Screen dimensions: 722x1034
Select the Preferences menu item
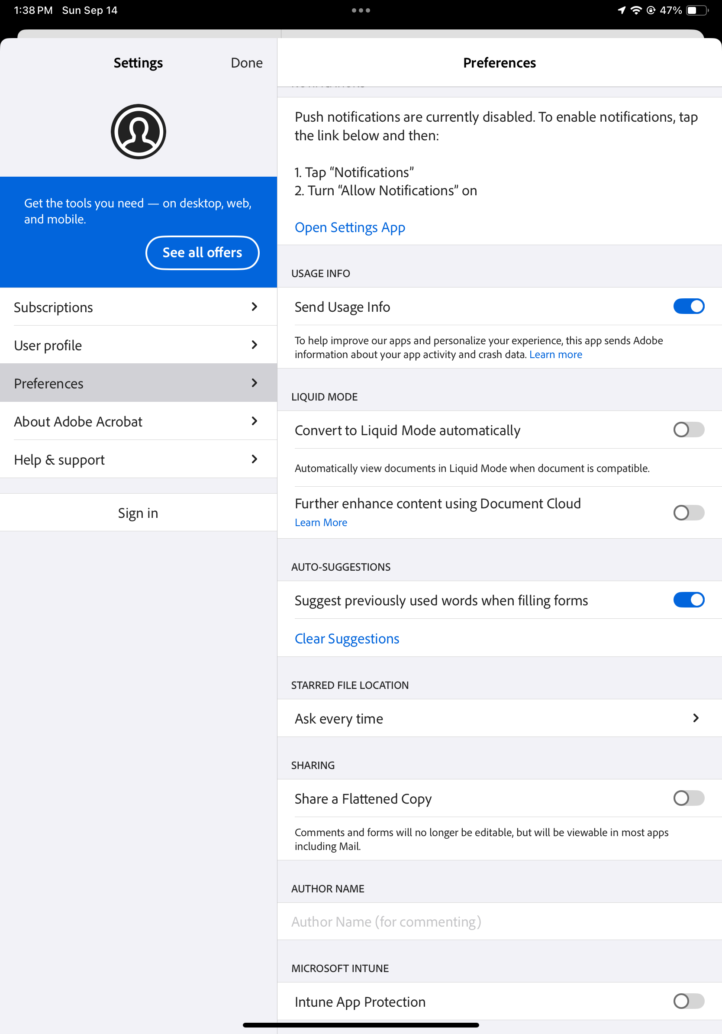pyautogui.click(x=138, y=383)
